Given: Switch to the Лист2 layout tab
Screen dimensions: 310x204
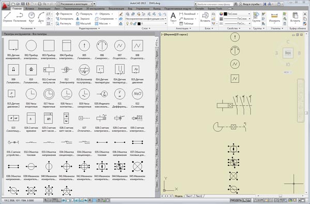Looking at the screenshot, I should [x=199, y=196].
